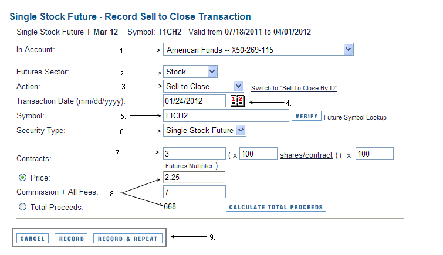The width and height of the screenshot is (443, 255).
Task: Open the transaction date calendar picker icon
Action: pyautogui.click(x=237, y=101)
